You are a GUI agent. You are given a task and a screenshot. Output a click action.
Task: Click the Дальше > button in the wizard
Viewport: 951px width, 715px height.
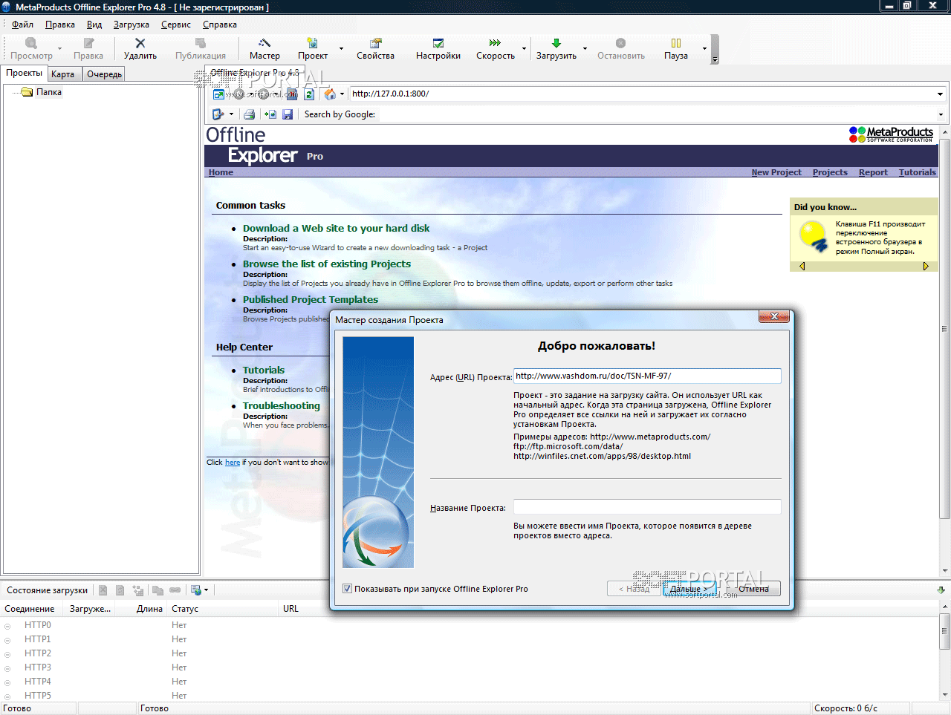[689, 589]
